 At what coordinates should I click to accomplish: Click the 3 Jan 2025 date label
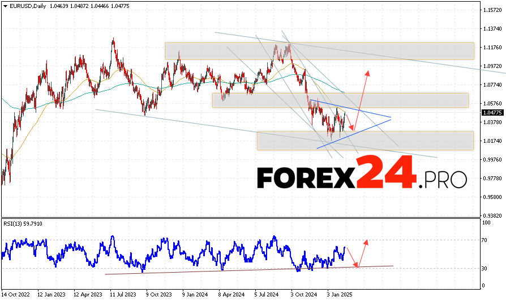(339, 295)
